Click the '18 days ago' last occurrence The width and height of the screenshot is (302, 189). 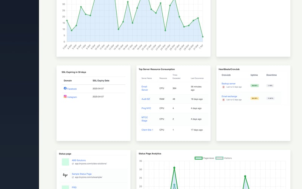click(x=197, y=99)
